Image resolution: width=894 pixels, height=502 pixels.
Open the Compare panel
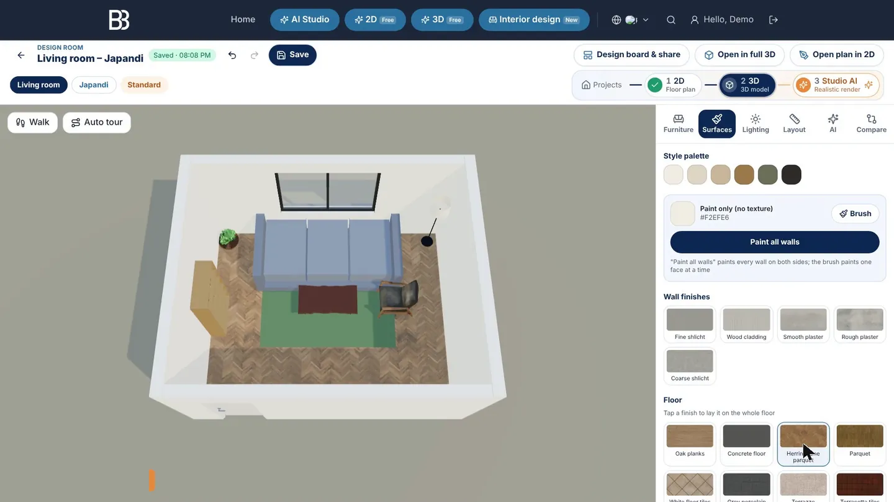coord(872,123)
